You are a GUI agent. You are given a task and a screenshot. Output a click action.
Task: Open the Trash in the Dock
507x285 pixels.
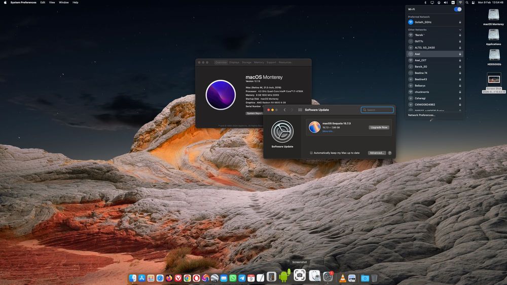374,278
